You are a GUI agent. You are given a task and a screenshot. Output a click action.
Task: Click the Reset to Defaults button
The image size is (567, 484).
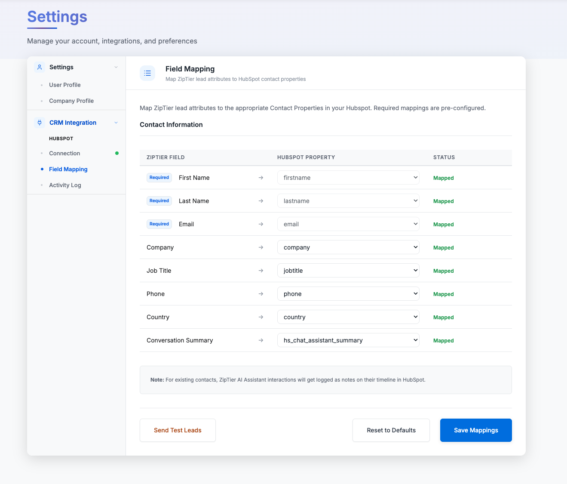[391, 430]
